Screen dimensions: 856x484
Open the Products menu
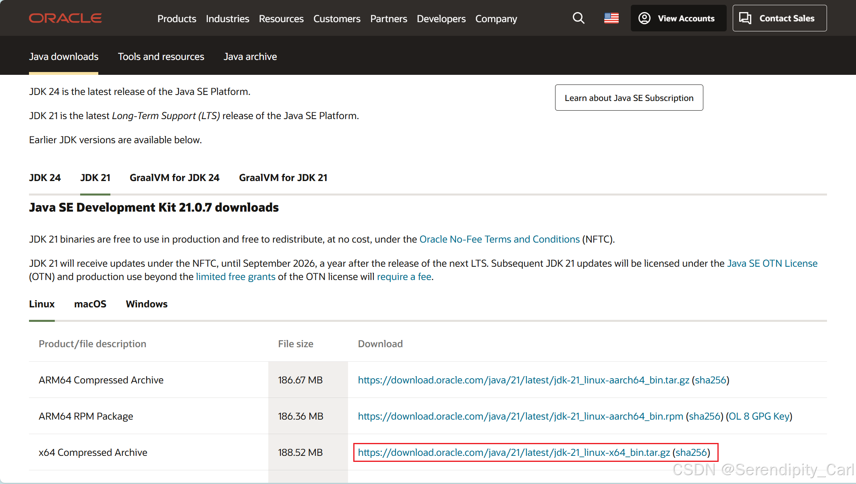pyautogui.click(x=176, y=19)
